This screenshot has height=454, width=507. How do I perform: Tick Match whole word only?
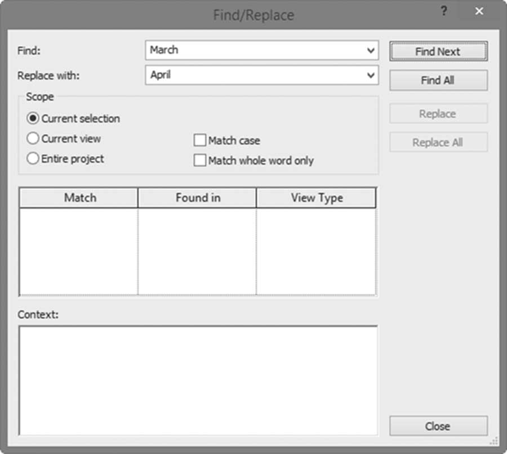pos(199,160)
